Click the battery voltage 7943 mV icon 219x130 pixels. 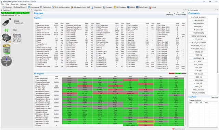click(x=7, y=49)
